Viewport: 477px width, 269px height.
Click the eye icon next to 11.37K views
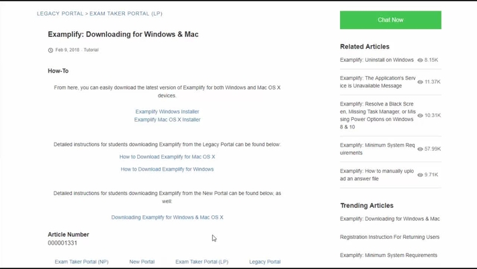tap(420, 82)
